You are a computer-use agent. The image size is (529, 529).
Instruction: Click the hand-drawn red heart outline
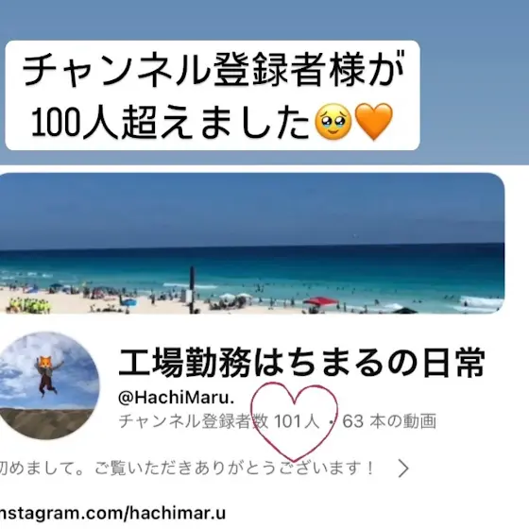(294, 421)
